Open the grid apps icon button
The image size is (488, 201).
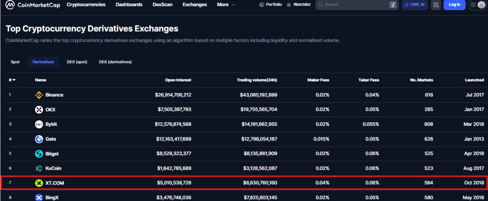[x=436, y=5]
